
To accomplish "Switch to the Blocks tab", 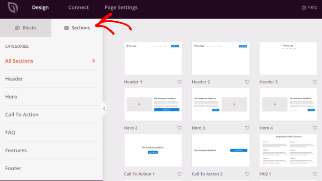I will pos(26,28).
